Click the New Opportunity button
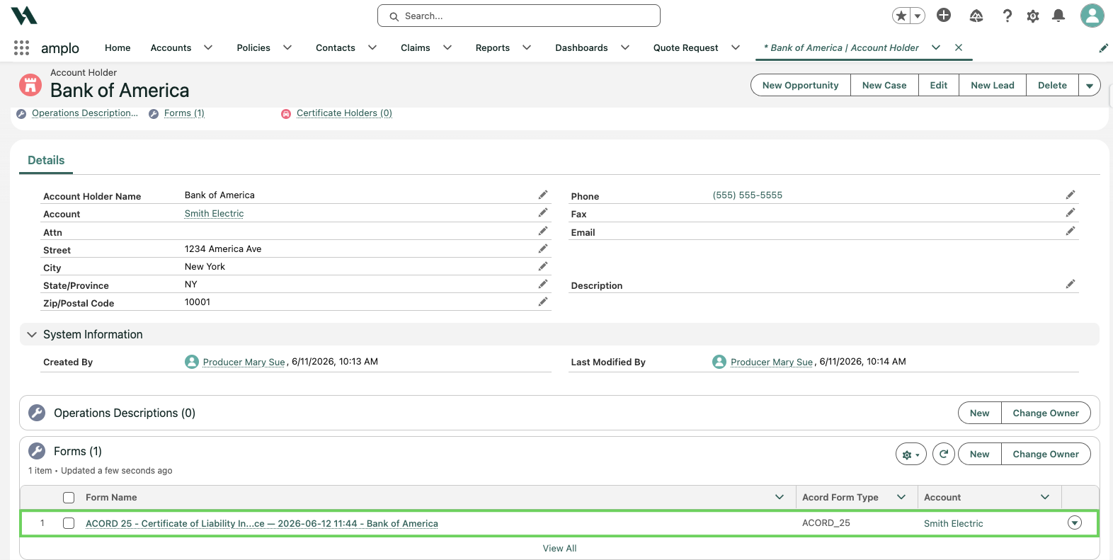This screenshot has width=1113, height=560. pyautogui.click(x=801, y=86)
